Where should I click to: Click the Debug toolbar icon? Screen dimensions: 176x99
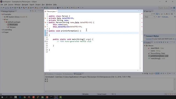click(x=11, y=8)
